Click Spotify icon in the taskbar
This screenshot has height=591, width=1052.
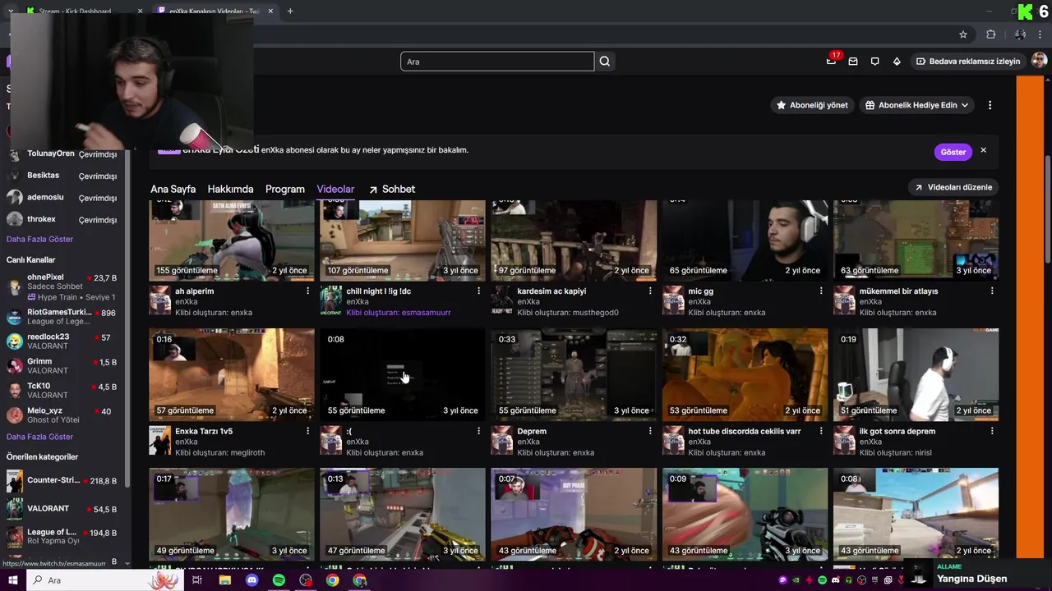pos(279,580)
